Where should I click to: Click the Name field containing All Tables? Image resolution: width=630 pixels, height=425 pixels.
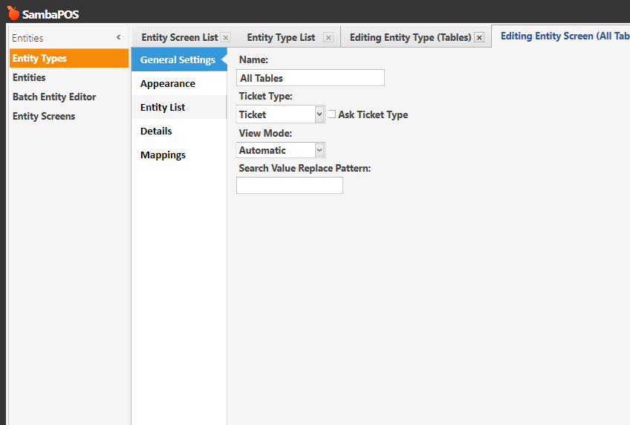311,78
